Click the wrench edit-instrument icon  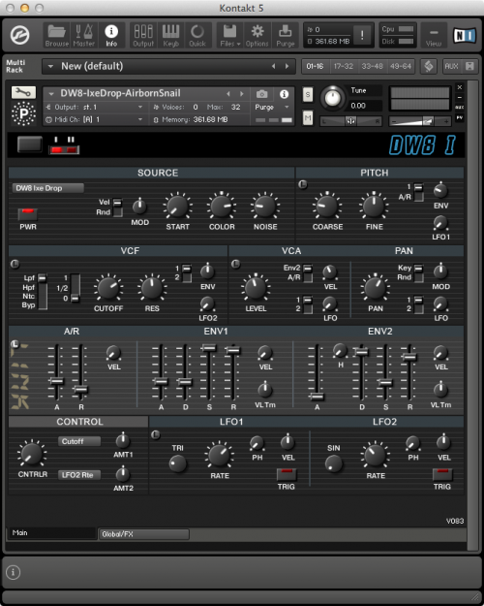point(23,92)
